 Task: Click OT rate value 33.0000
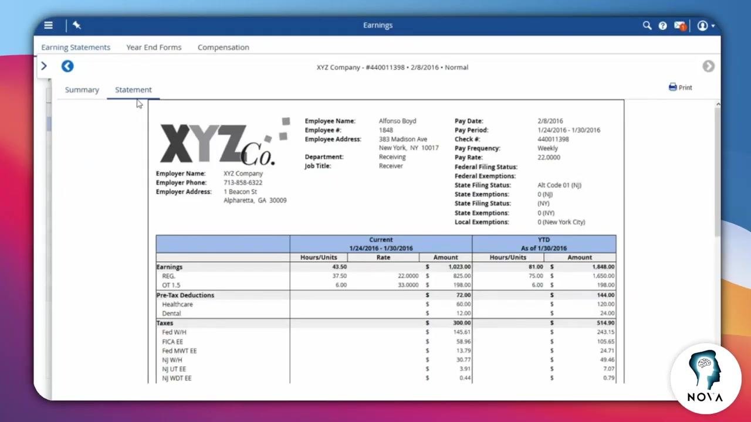coord(408,285)
